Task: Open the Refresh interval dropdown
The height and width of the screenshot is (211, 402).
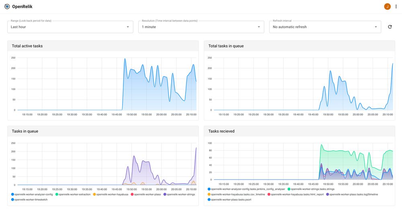Action: [325, 27]
